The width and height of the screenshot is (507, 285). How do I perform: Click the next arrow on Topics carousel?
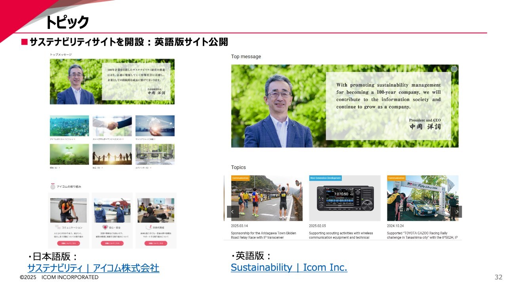click(x=457, y=212)
